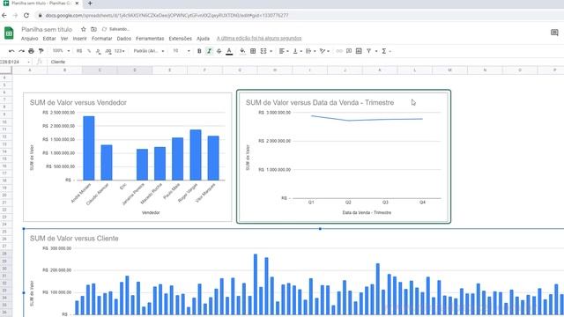Viewport: 564px width, 317px height.
Task: Click the create filter funnel icon
Action: pos(368,51)
